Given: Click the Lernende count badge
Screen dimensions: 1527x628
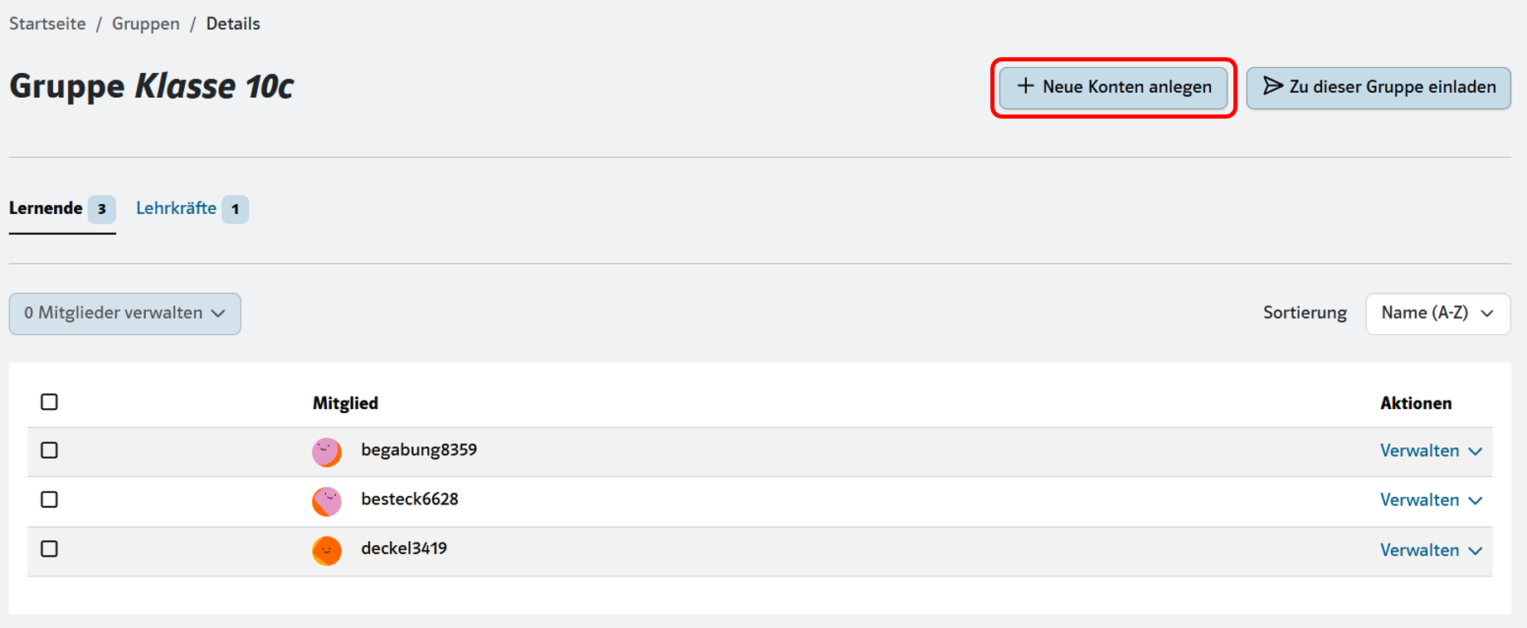Looking at the screenshot, I should pos(102,209).
